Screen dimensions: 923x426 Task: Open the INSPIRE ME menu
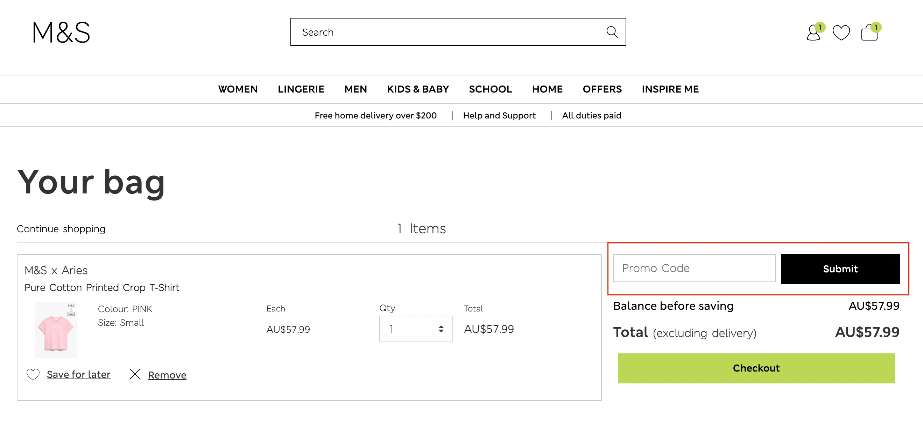click(670, 89)
